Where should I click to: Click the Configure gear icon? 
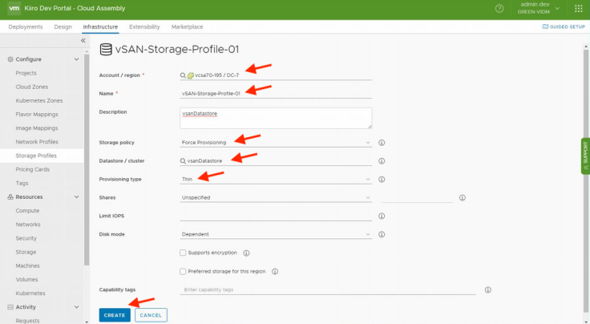[x=10, y=59]
